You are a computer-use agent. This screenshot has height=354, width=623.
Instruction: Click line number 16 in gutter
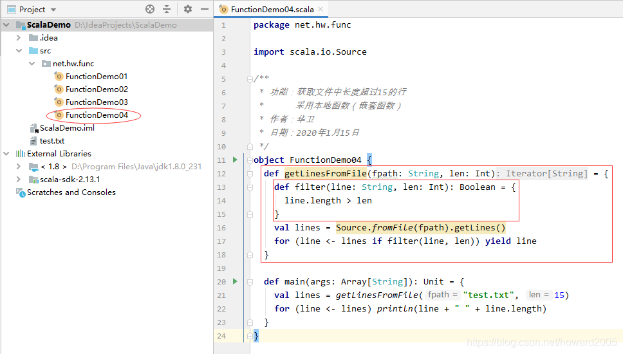coord(221,228)
